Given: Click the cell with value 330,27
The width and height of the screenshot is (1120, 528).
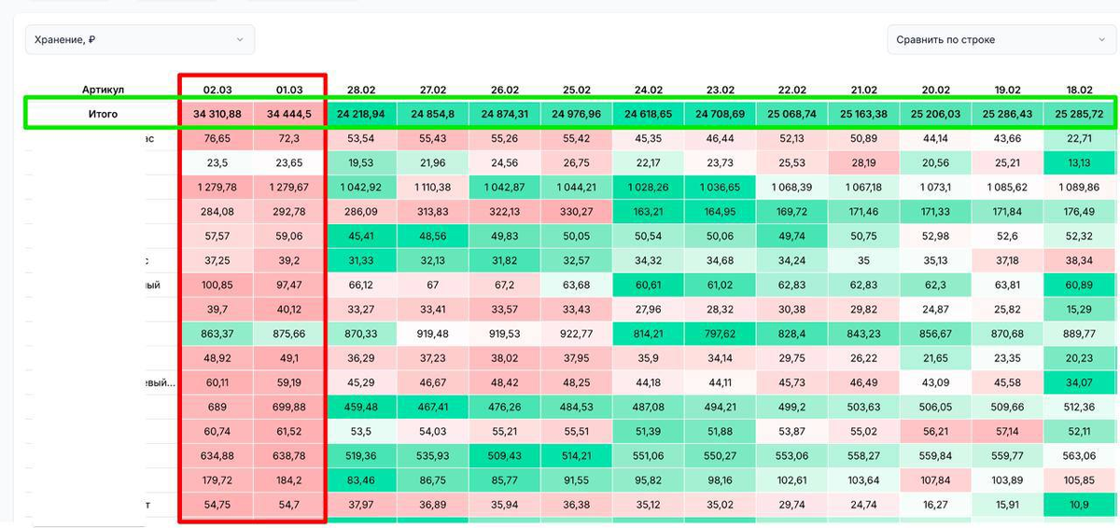Looking at the screenshot, I should (577, 212).
